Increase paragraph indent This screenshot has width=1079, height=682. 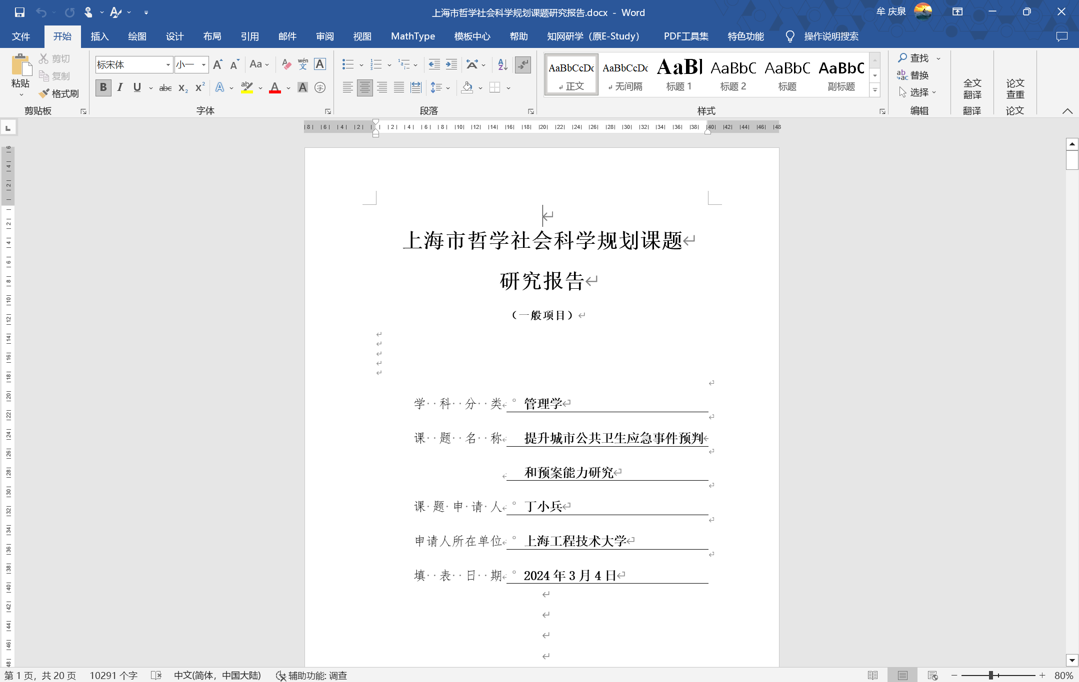click(x=451, y=64)
